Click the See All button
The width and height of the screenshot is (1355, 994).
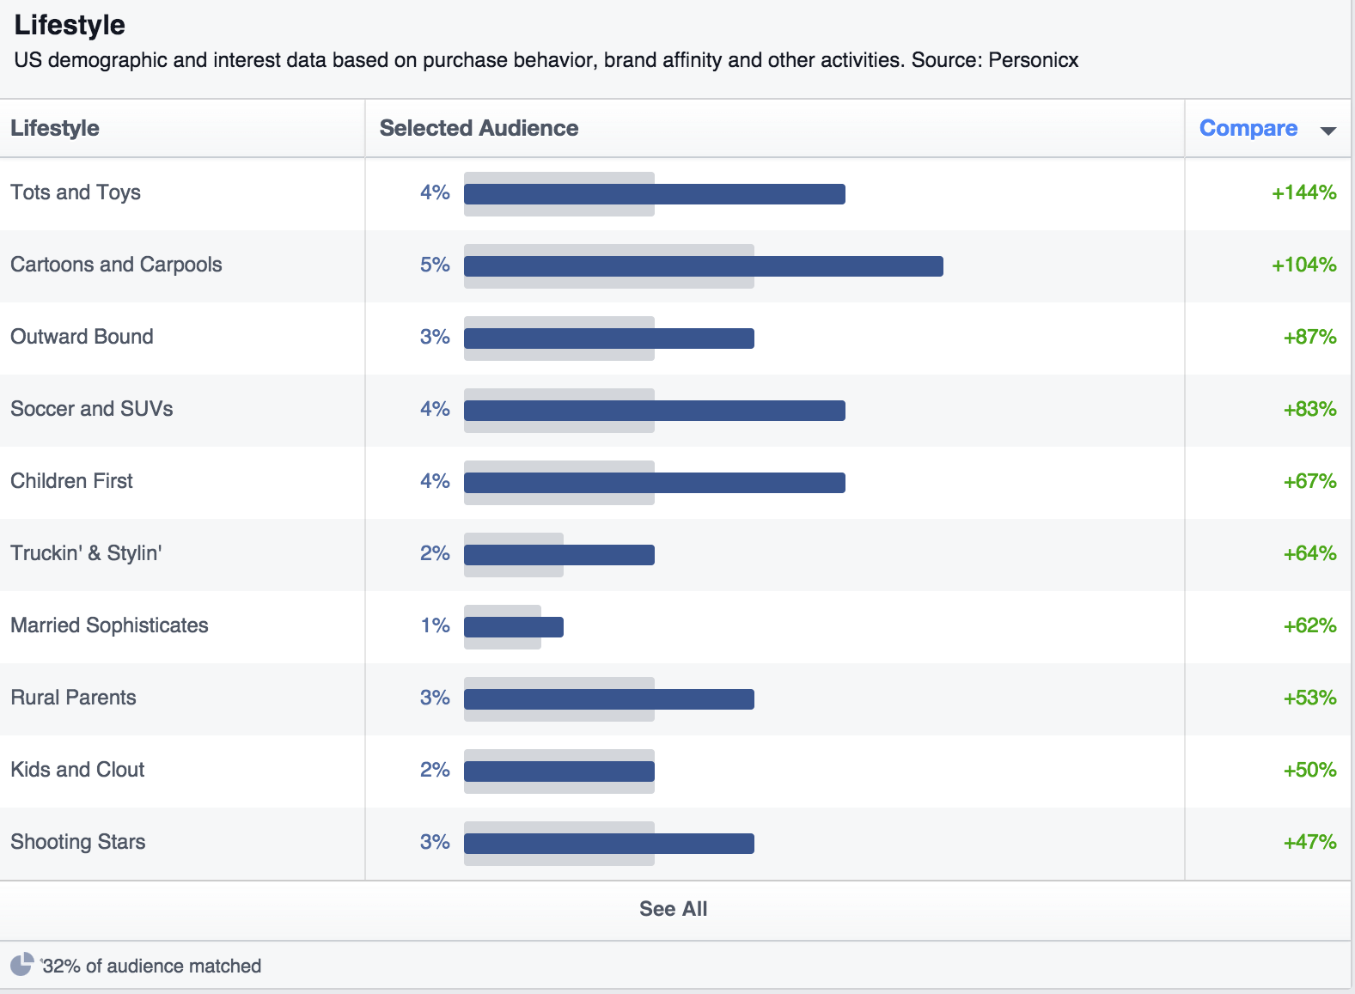(x=674, y=908)
